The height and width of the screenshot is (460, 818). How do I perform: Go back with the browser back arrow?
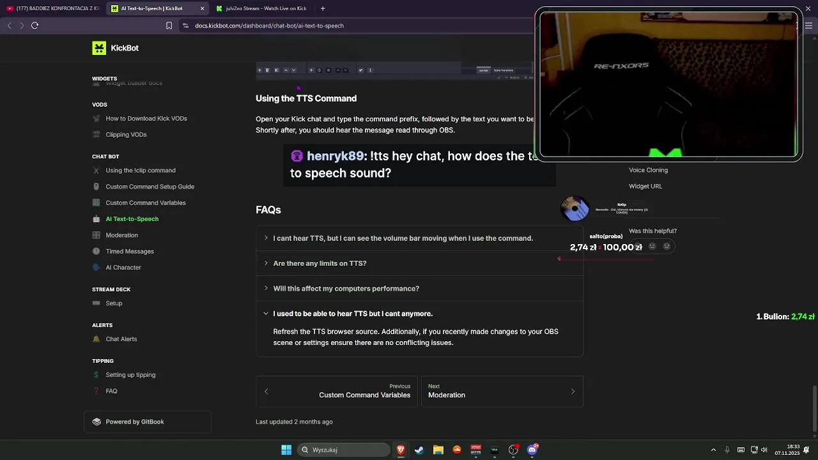[x=9, y=26]
